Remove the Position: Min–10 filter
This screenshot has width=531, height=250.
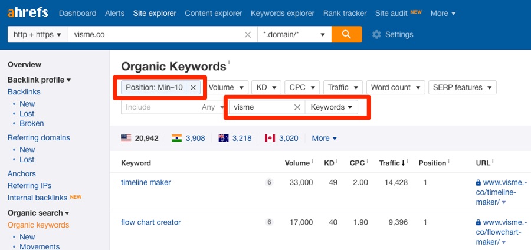pos(193,88)
